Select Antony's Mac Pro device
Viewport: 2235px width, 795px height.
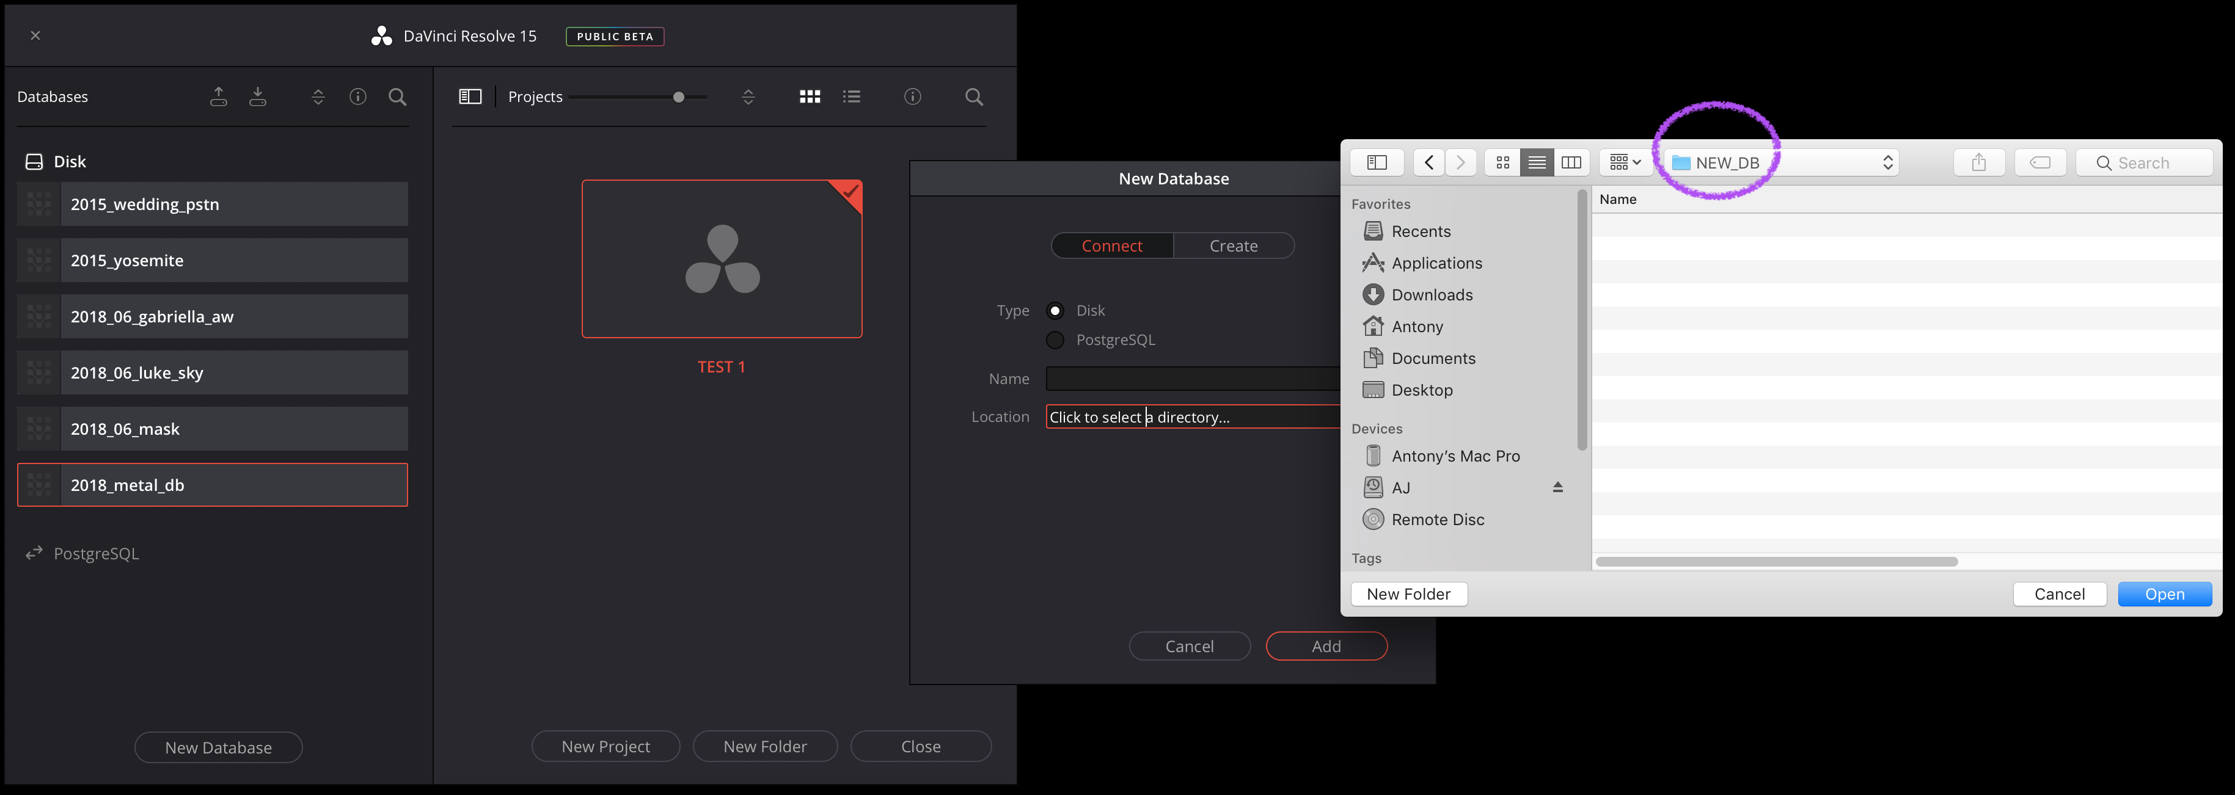click(x=1455, y=456)
